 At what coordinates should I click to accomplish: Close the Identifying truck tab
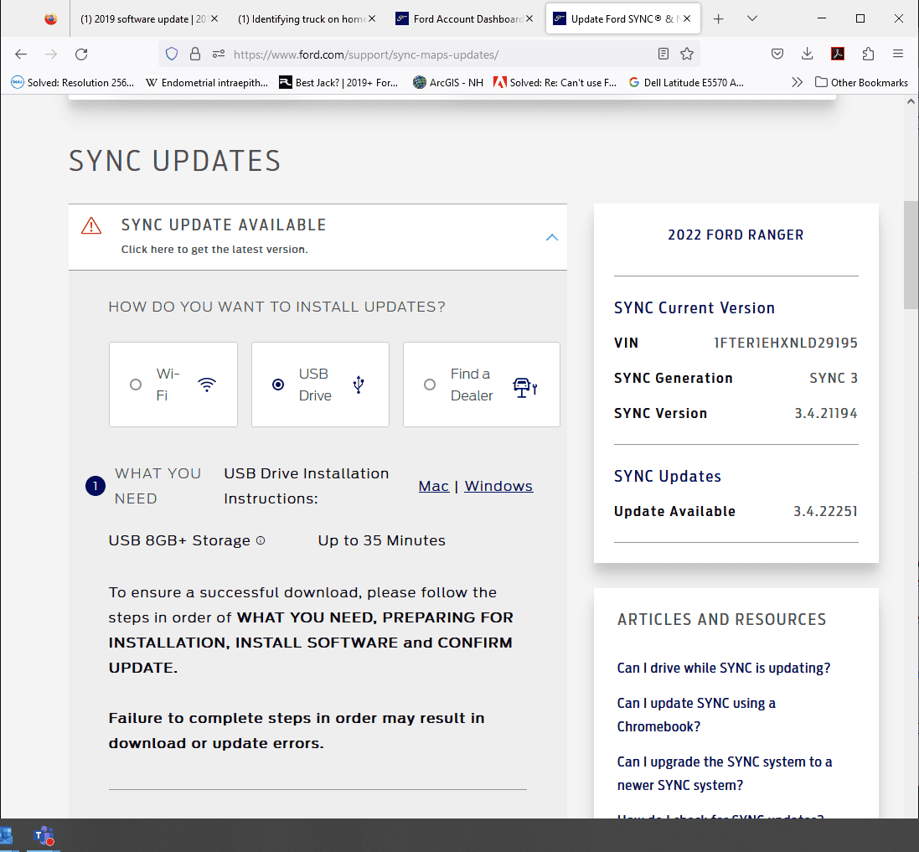[372, 18]
